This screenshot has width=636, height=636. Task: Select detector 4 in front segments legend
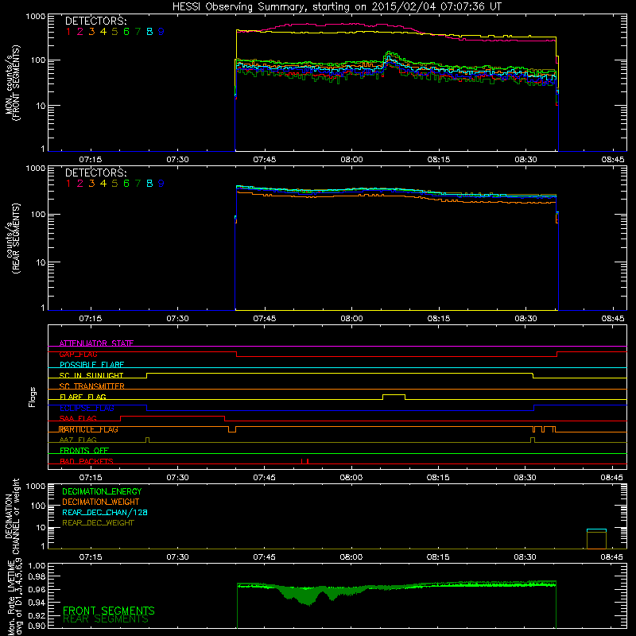point(103,32)
